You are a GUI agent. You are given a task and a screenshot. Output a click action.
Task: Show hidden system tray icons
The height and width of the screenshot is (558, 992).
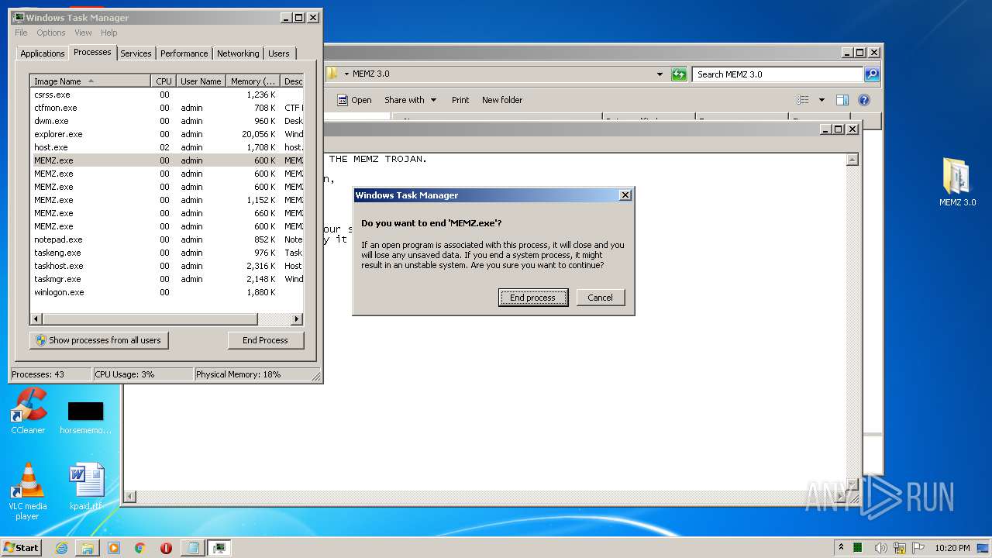click(x=841, y=547)
